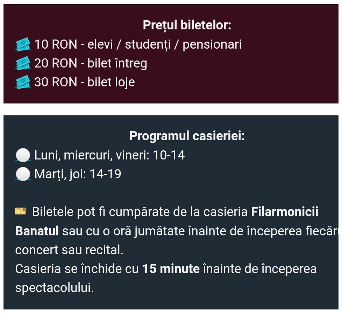Click the bold Banatul text
This screenshot has height=313, width=342.
37,231
